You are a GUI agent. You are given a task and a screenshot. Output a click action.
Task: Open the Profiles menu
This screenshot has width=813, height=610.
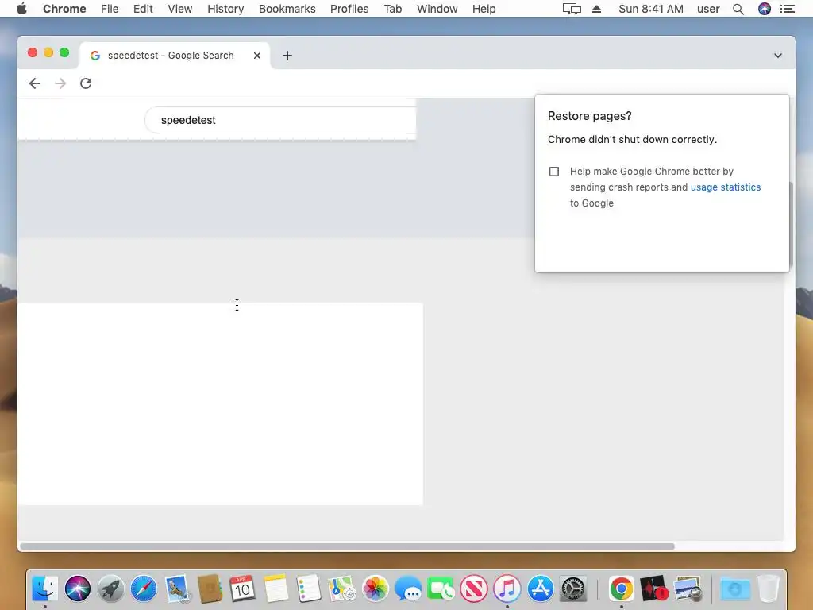point(349,9)
